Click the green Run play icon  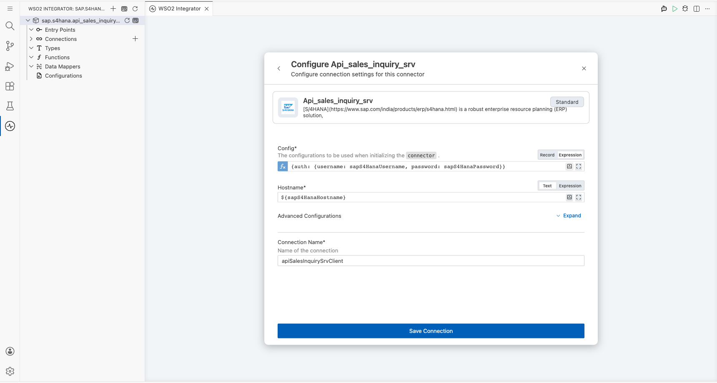tap(674, 9)
